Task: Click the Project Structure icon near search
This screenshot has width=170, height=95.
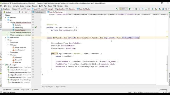Action: [163, 9]
